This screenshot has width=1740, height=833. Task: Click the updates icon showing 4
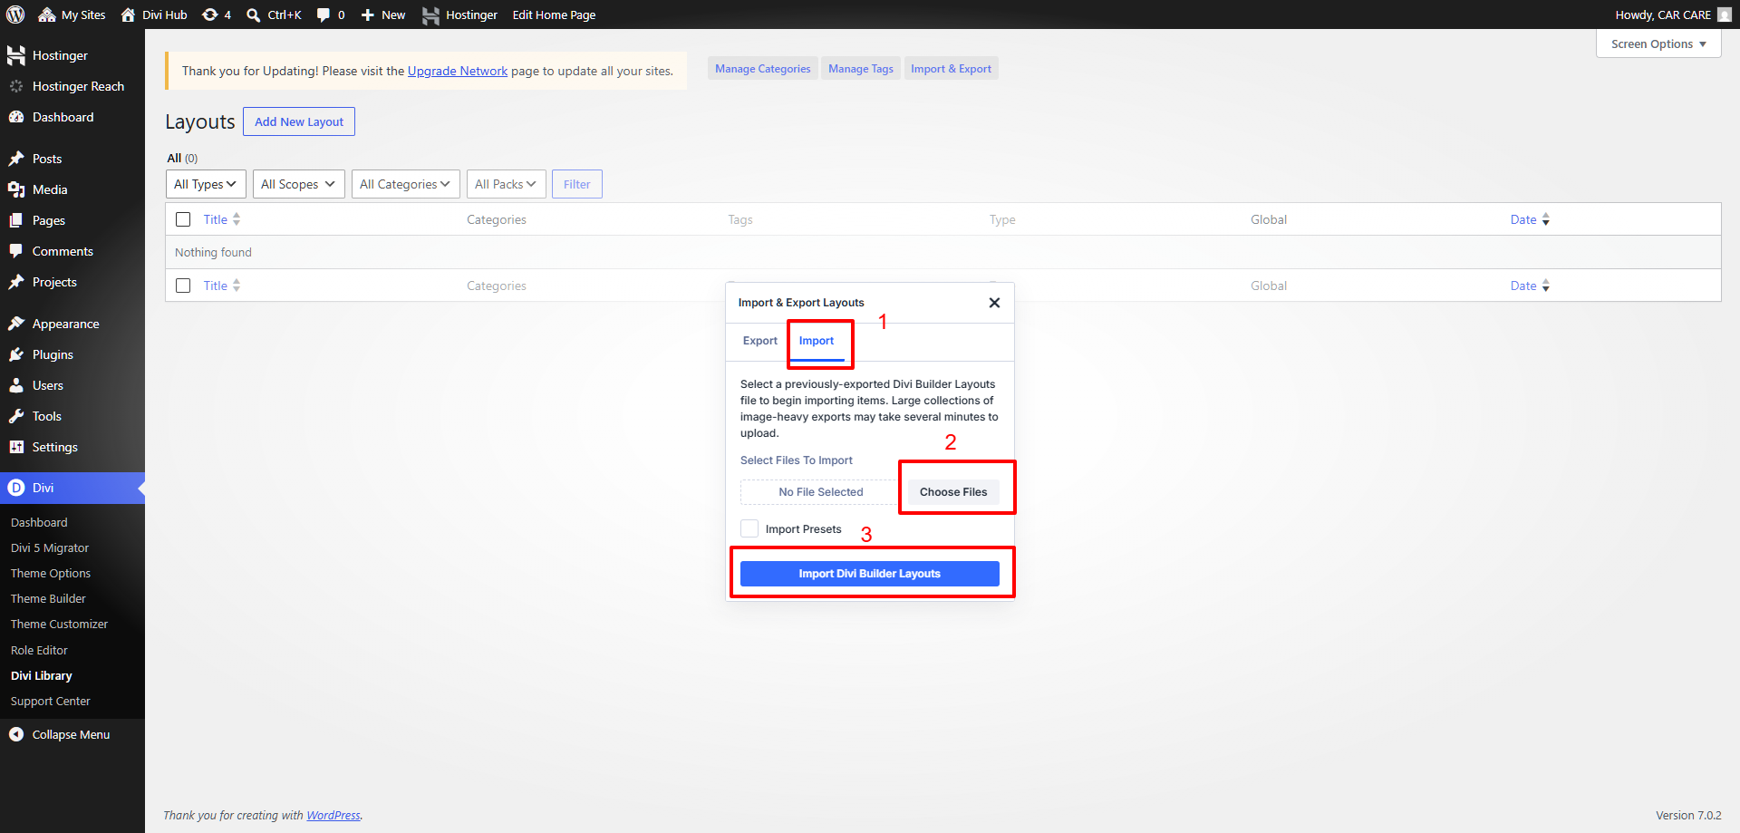[216, 15]
